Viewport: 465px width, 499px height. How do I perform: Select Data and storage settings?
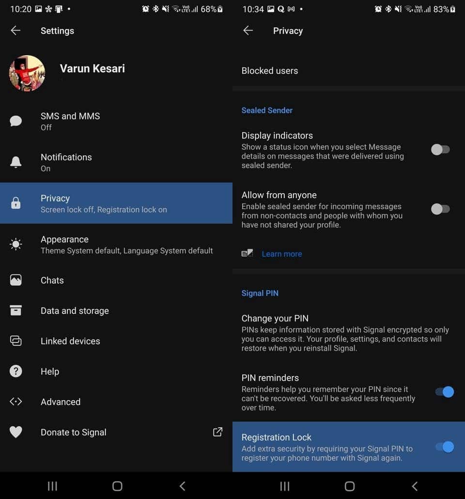coord(75,311)
